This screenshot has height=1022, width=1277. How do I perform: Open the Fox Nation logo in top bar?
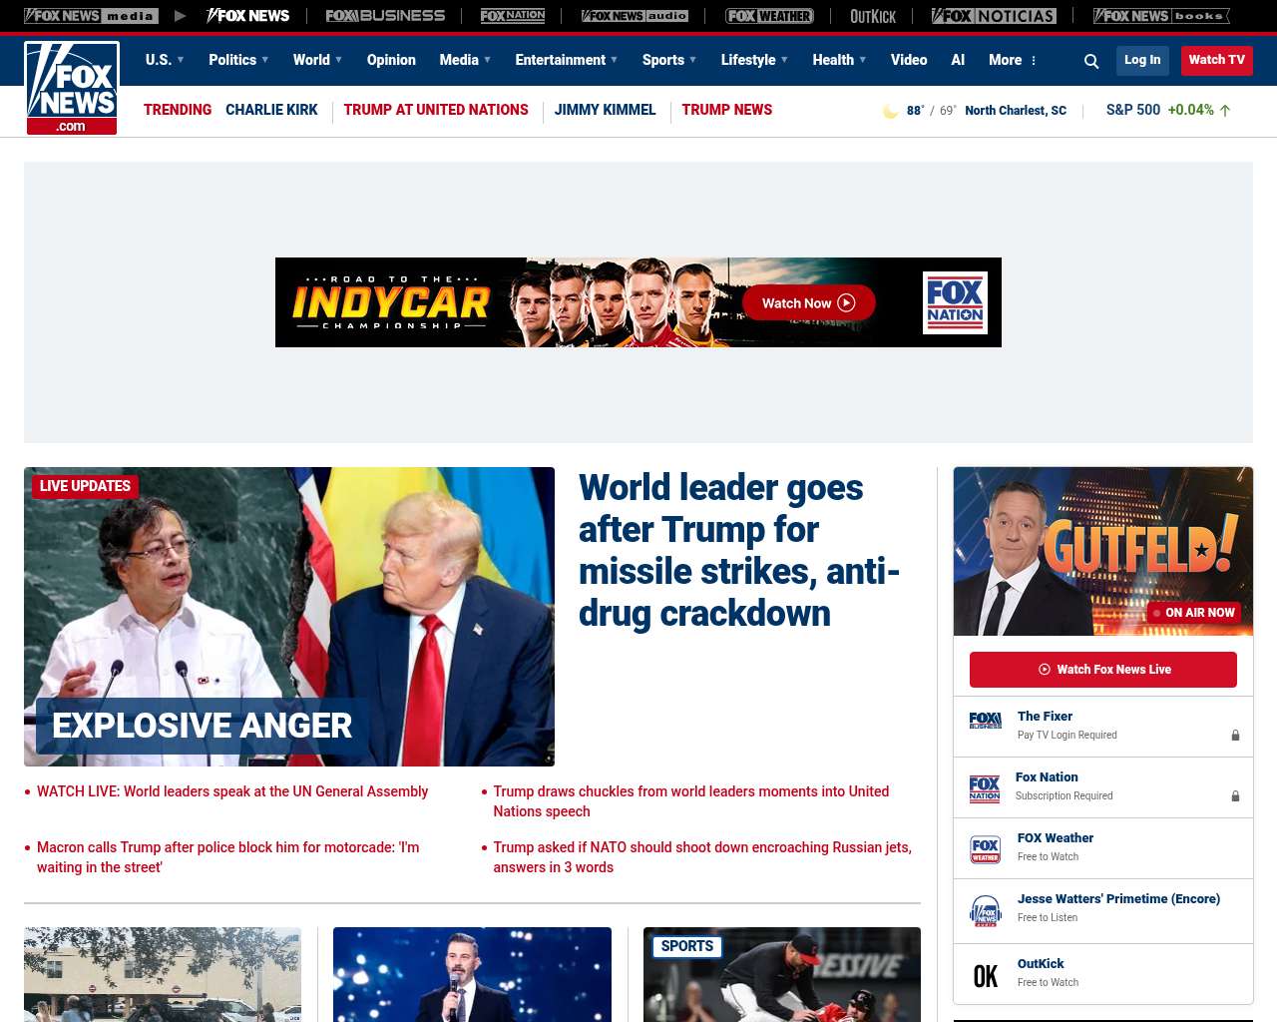coord(513,16)
